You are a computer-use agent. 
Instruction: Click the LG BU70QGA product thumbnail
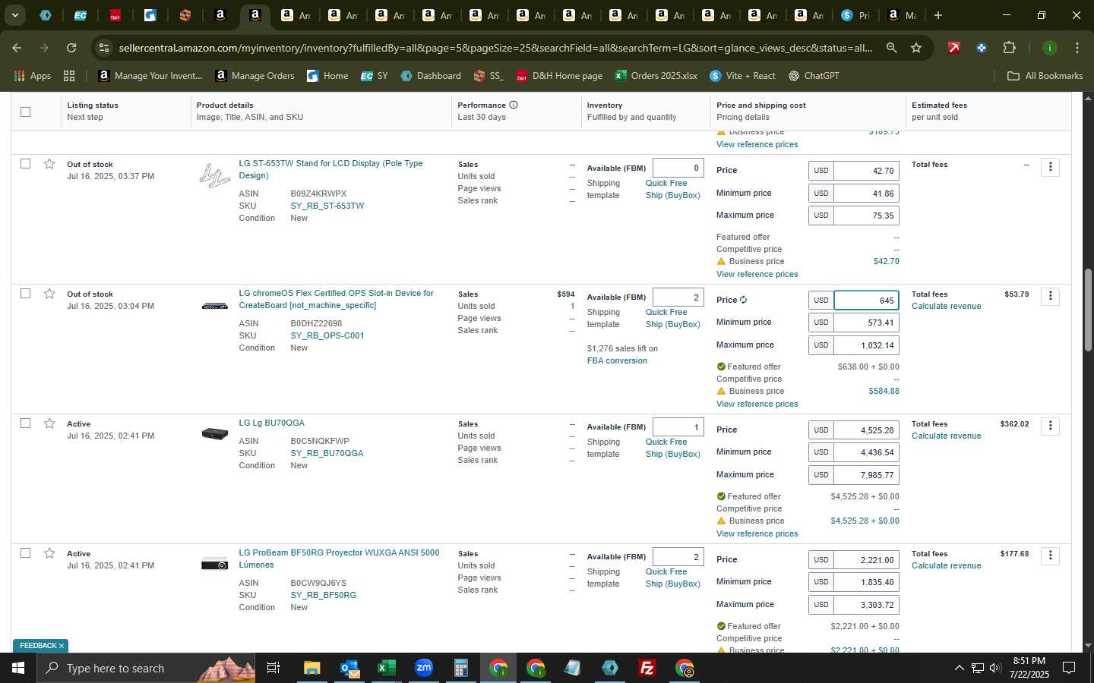point(214,433)
